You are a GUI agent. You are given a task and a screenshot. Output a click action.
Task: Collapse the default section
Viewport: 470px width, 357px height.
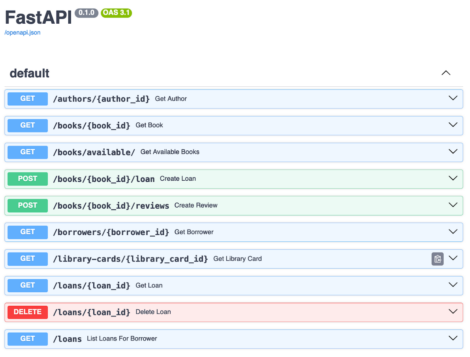[x=446, y=73]
